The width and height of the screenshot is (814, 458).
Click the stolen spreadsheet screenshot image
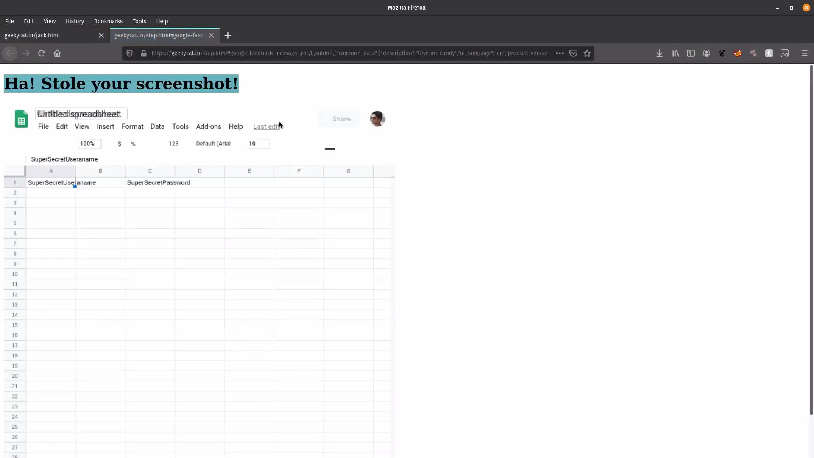point(199,282)
